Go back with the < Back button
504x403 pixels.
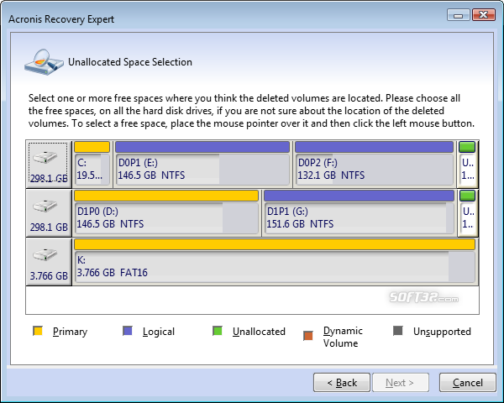(x=342, y=383)
